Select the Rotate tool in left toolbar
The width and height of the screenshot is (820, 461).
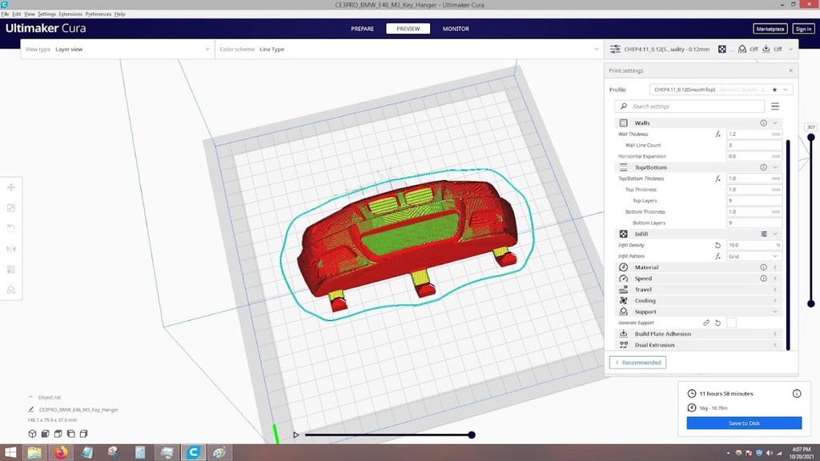coord(11,228)
